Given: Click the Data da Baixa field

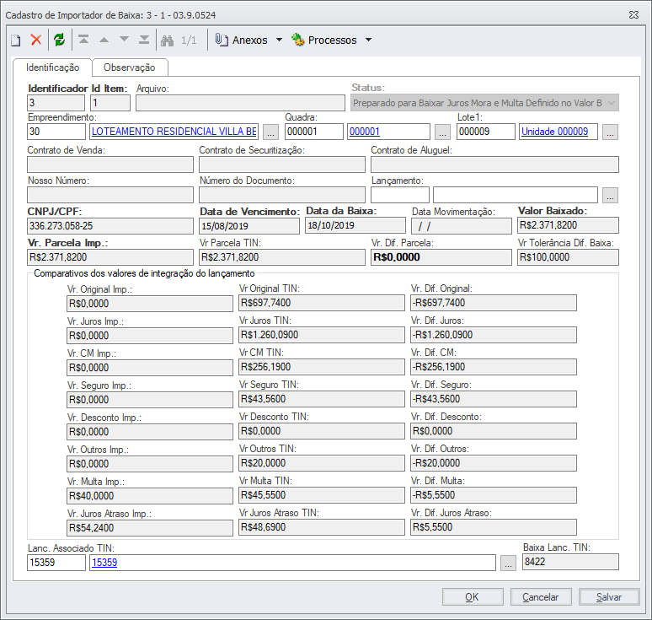Looking at the screenshot, I should pyautogui.click(x=355, y=225).
